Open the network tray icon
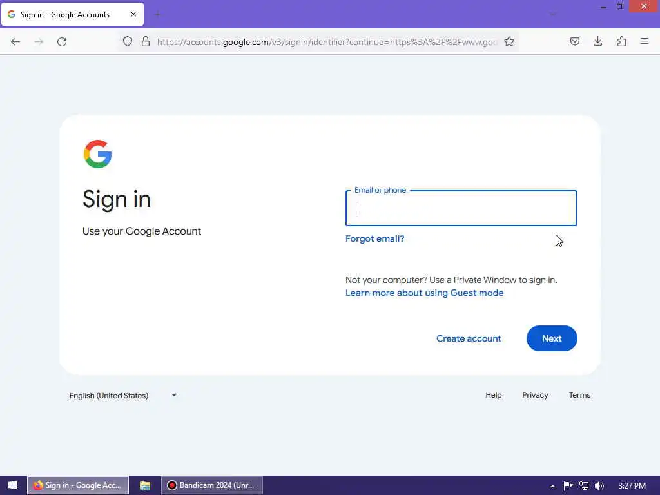This screenshot has height=495, width=660. pyautogui.click(x=584, y=486)
